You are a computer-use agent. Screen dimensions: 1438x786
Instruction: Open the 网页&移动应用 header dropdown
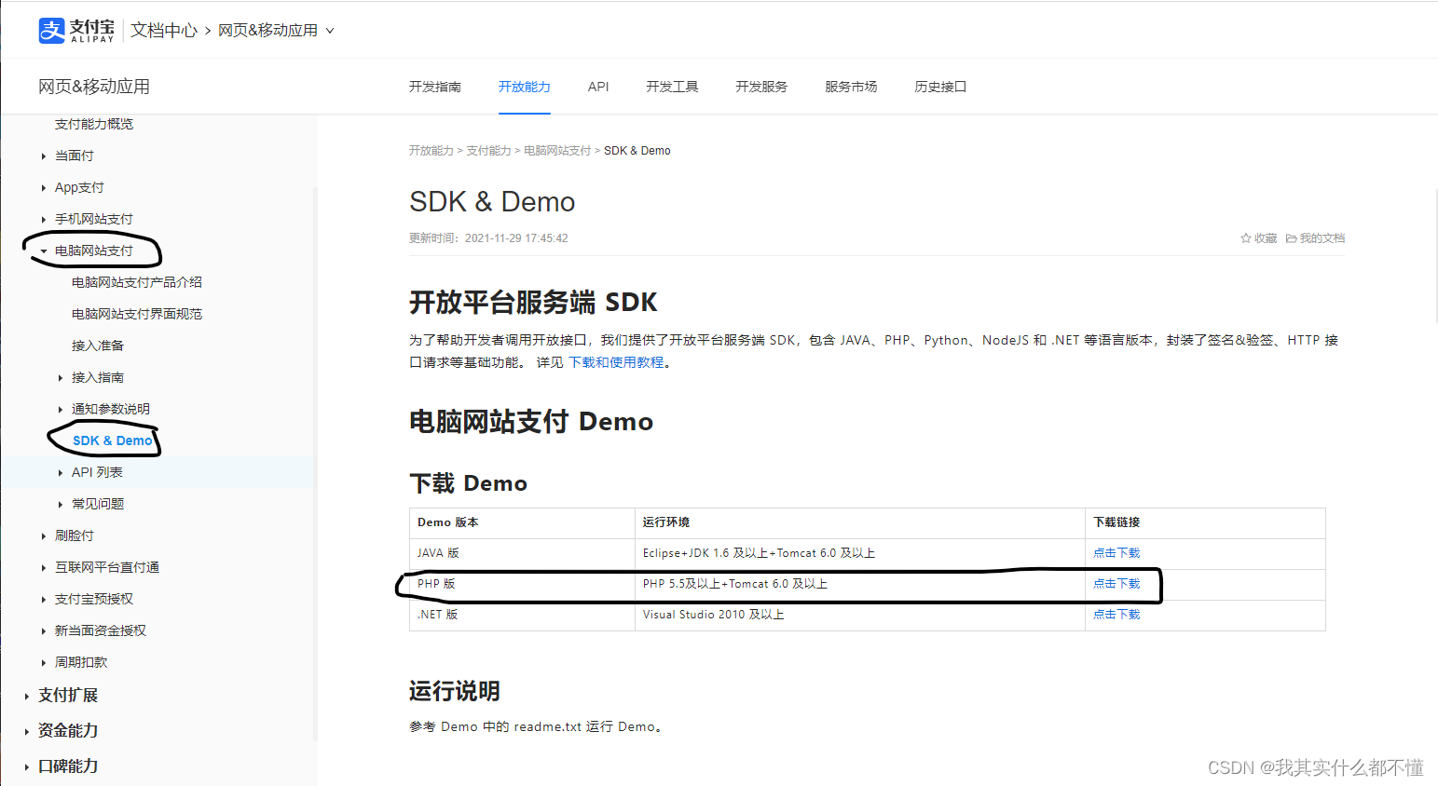[276, 30]
